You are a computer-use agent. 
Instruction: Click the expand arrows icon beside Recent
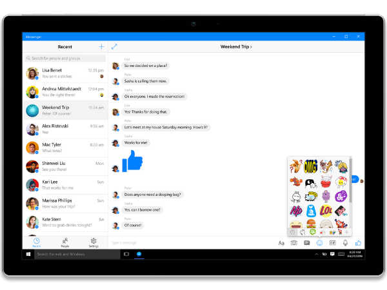pyautogui.click(x=114, y=46)
